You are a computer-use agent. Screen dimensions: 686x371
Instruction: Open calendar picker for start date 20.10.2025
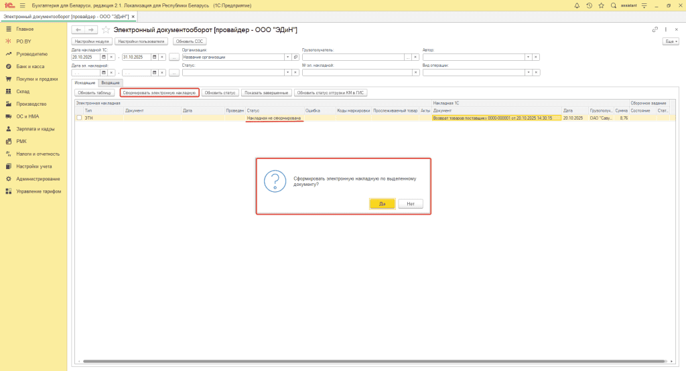pos(103,57)
